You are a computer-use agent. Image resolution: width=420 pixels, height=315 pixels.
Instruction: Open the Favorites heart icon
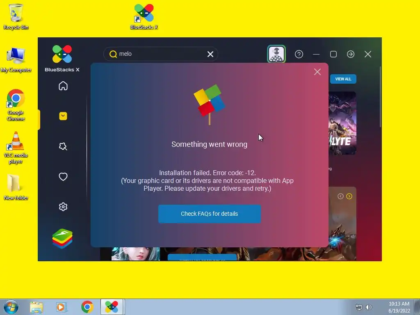click(63, 176)
